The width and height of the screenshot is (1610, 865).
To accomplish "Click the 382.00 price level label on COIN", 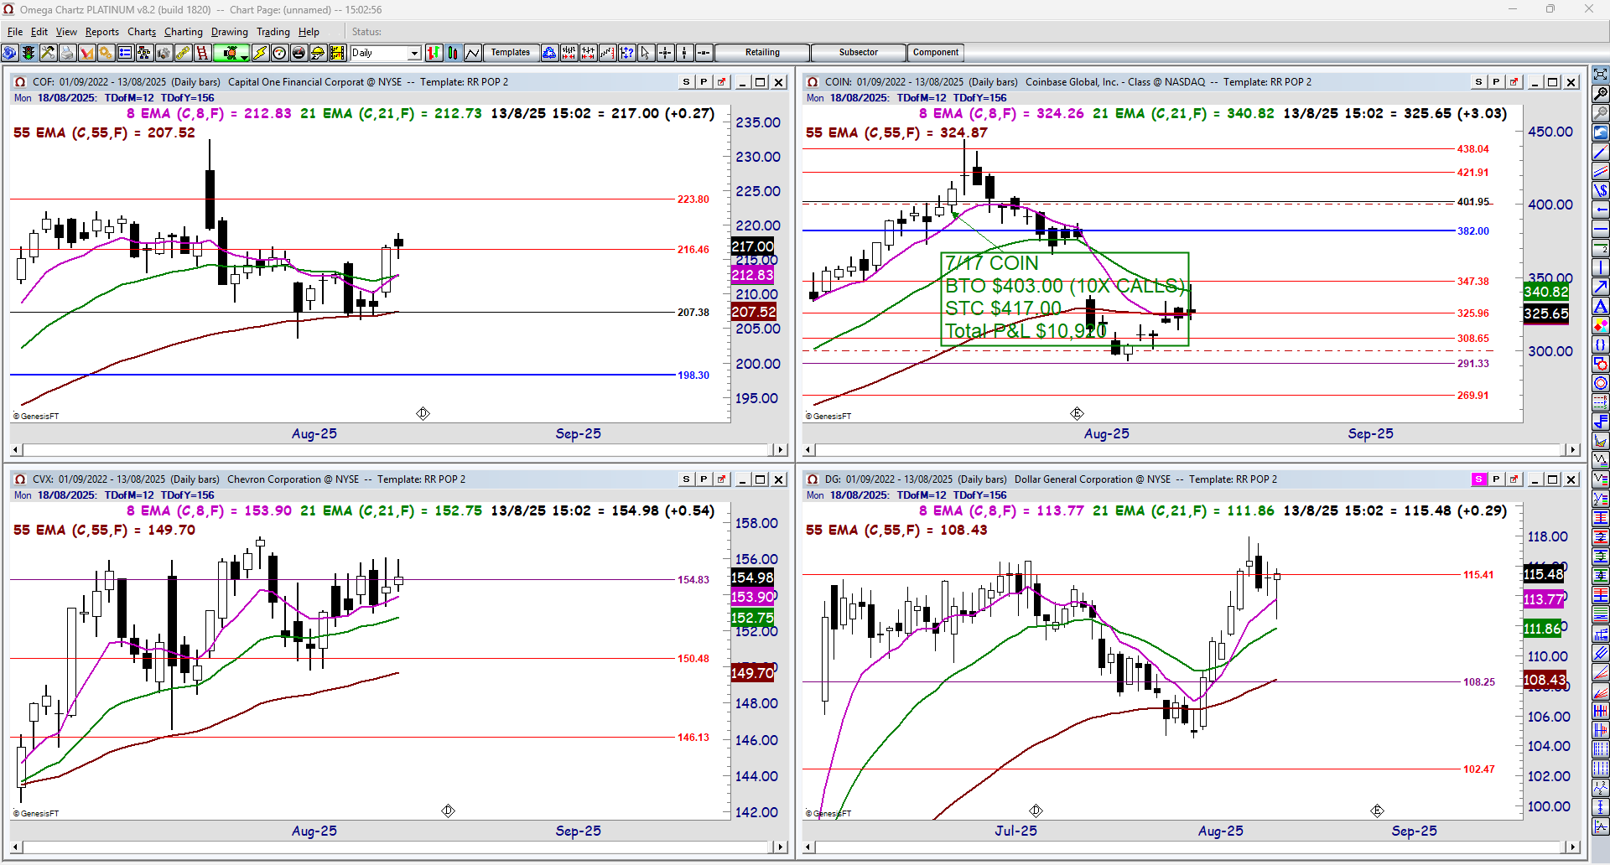I will 1472,231.
